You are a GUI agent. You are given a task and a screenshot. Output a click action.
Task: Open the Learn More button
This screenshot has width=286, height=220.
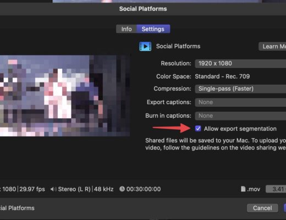[x=272, y=46]
